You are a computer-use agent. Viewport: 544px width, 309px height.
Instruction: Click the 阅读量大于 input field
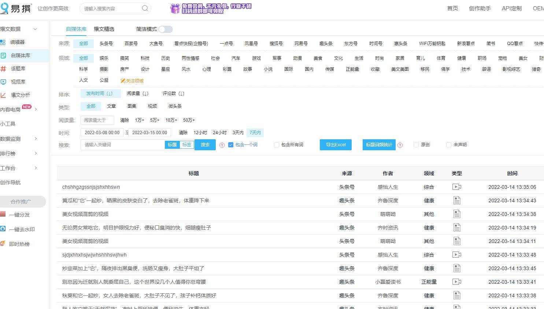97,120
